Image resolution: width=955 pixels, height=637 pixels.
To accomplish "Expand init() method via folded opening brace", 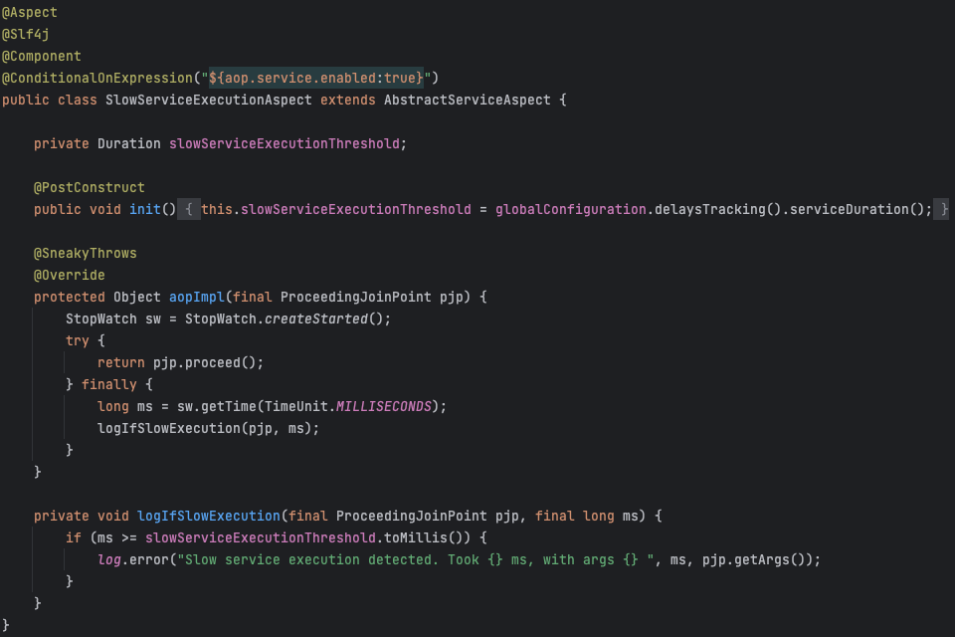I will point(188,209).
